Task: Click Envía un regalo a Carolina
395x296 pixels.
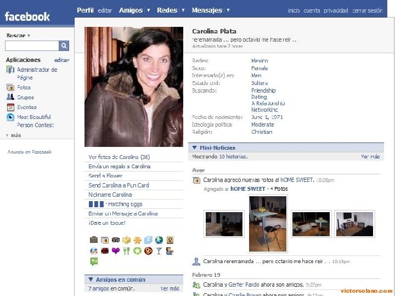Action: coord(120,167)
